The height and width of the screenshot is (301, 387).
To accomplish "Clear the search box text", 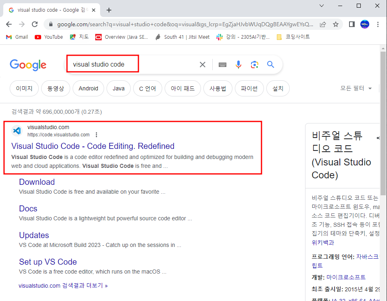I will [x=203, y=65].
